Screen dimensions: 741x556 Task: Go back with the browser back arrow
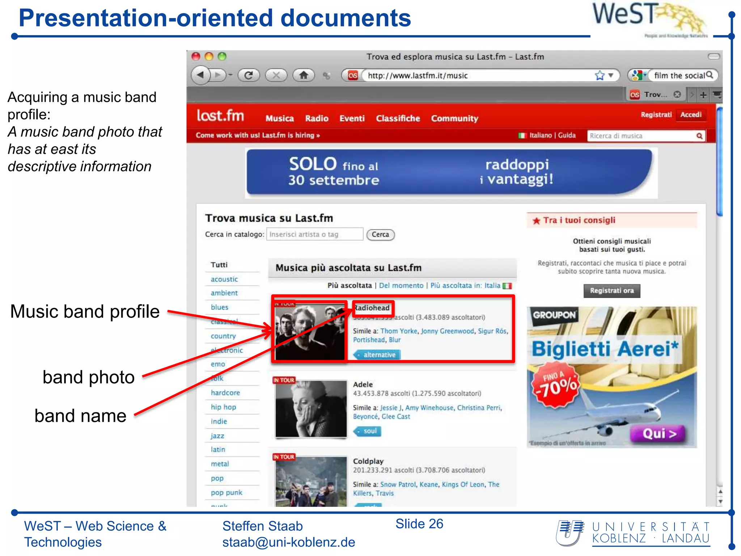pyautogui.click(x=200, y=75)
